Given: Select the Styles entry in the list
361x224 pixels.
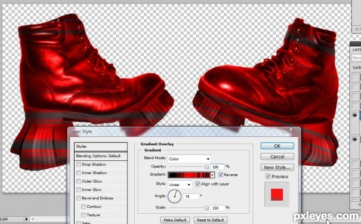Looking at the screenshot, I should [x=101, y=147].
